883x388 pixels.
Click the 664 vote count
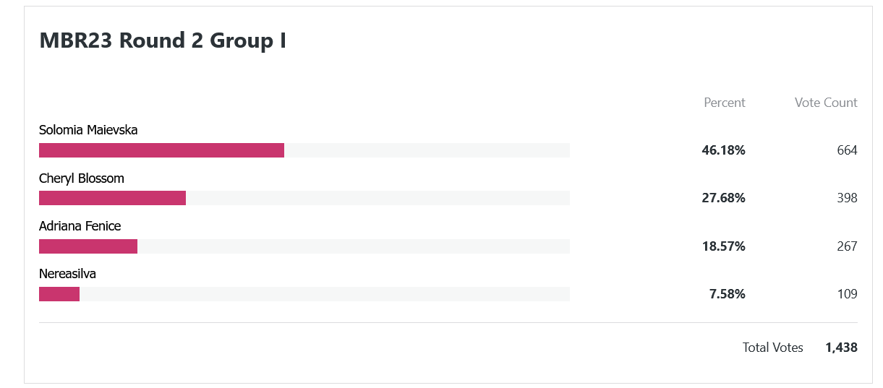pyautogui.click(x=847, y=150)
